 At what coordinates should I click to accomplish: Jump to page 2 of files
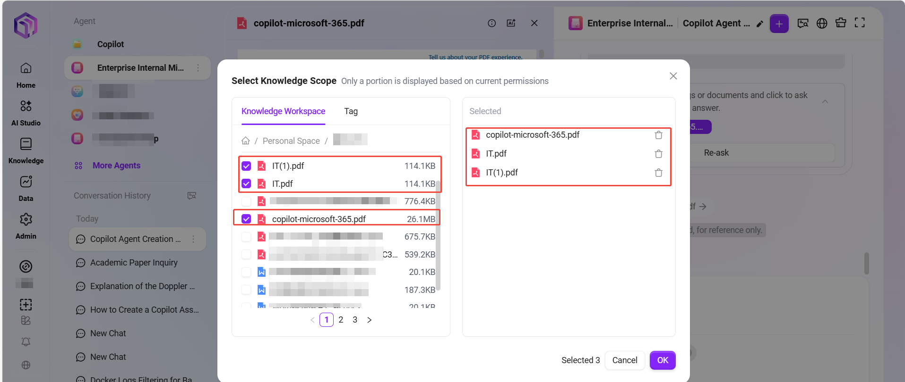point(341,320)
